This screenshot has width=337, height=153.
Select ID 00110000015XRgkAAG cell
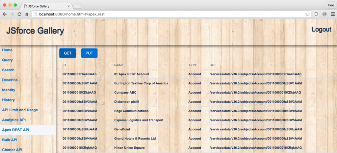coord(80,148)
